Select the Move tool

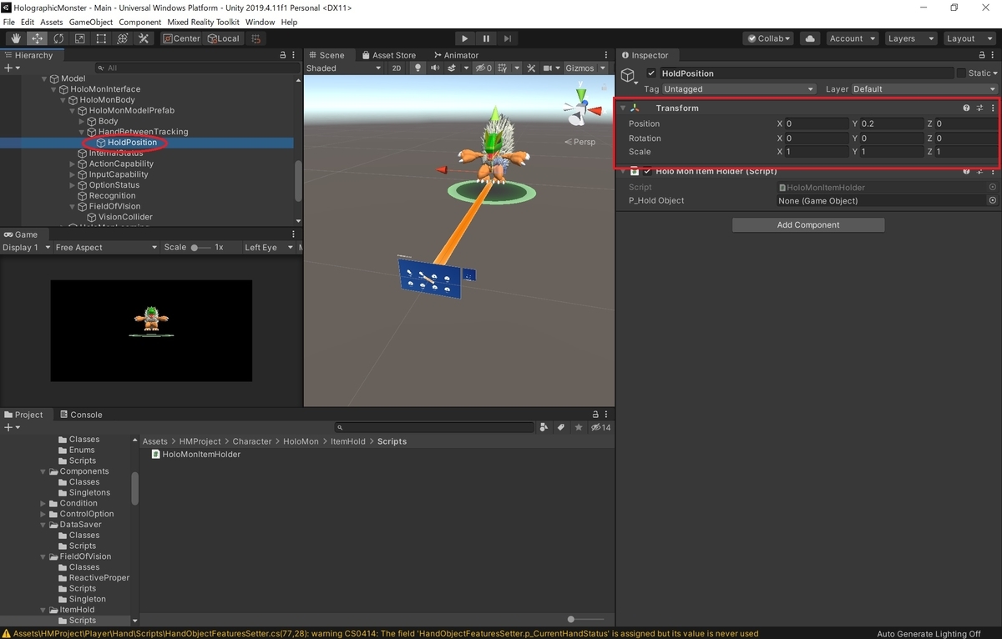[38, 38]
